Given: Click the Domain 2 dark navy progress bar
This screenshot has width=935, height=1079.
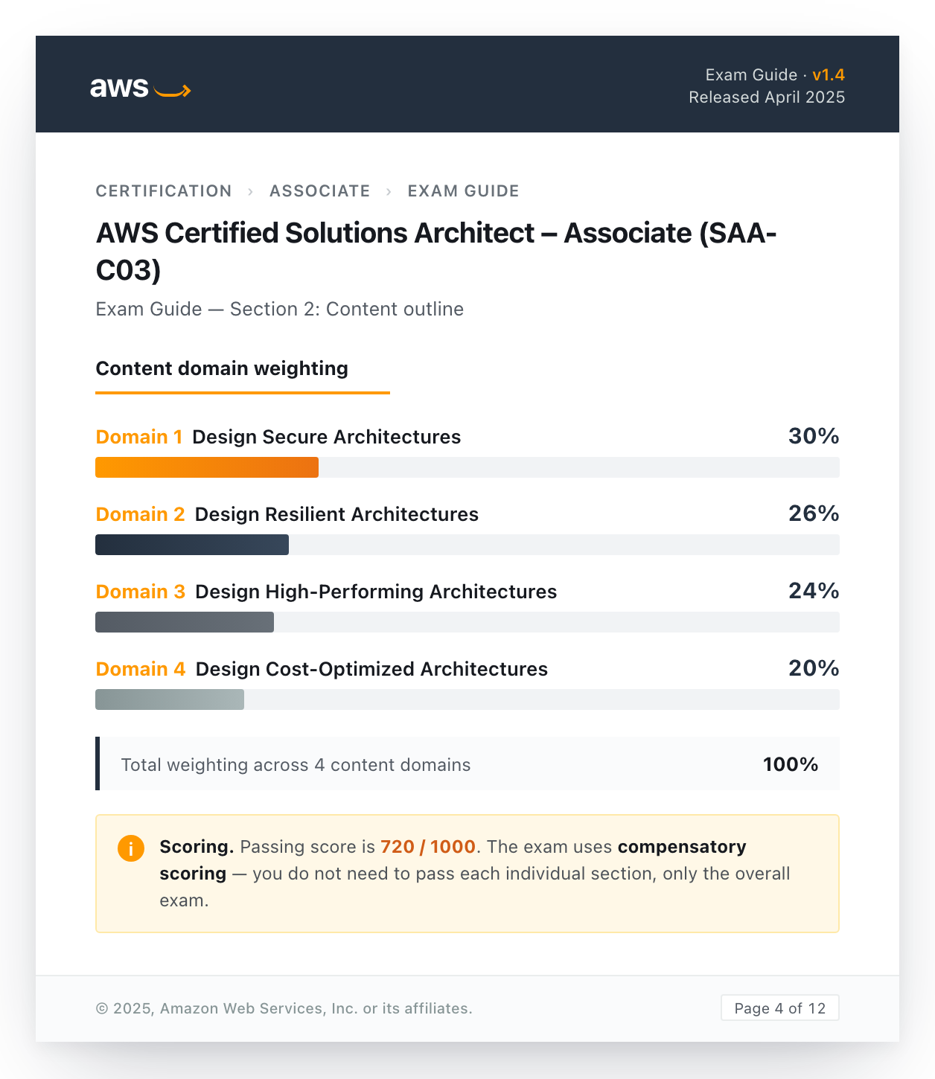Looking at the screenshot, I should [x=192, y=545].
